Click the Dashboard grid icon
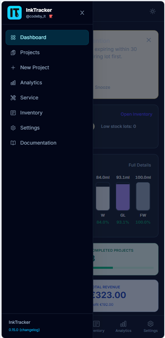 coord(13,37)
